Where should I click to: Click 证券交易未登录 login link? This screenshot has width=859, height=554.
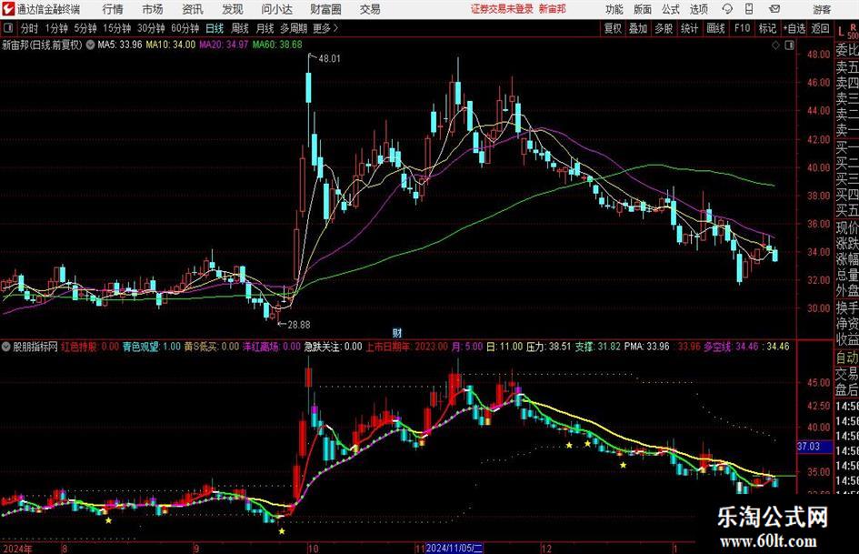[x=502, y=9]
